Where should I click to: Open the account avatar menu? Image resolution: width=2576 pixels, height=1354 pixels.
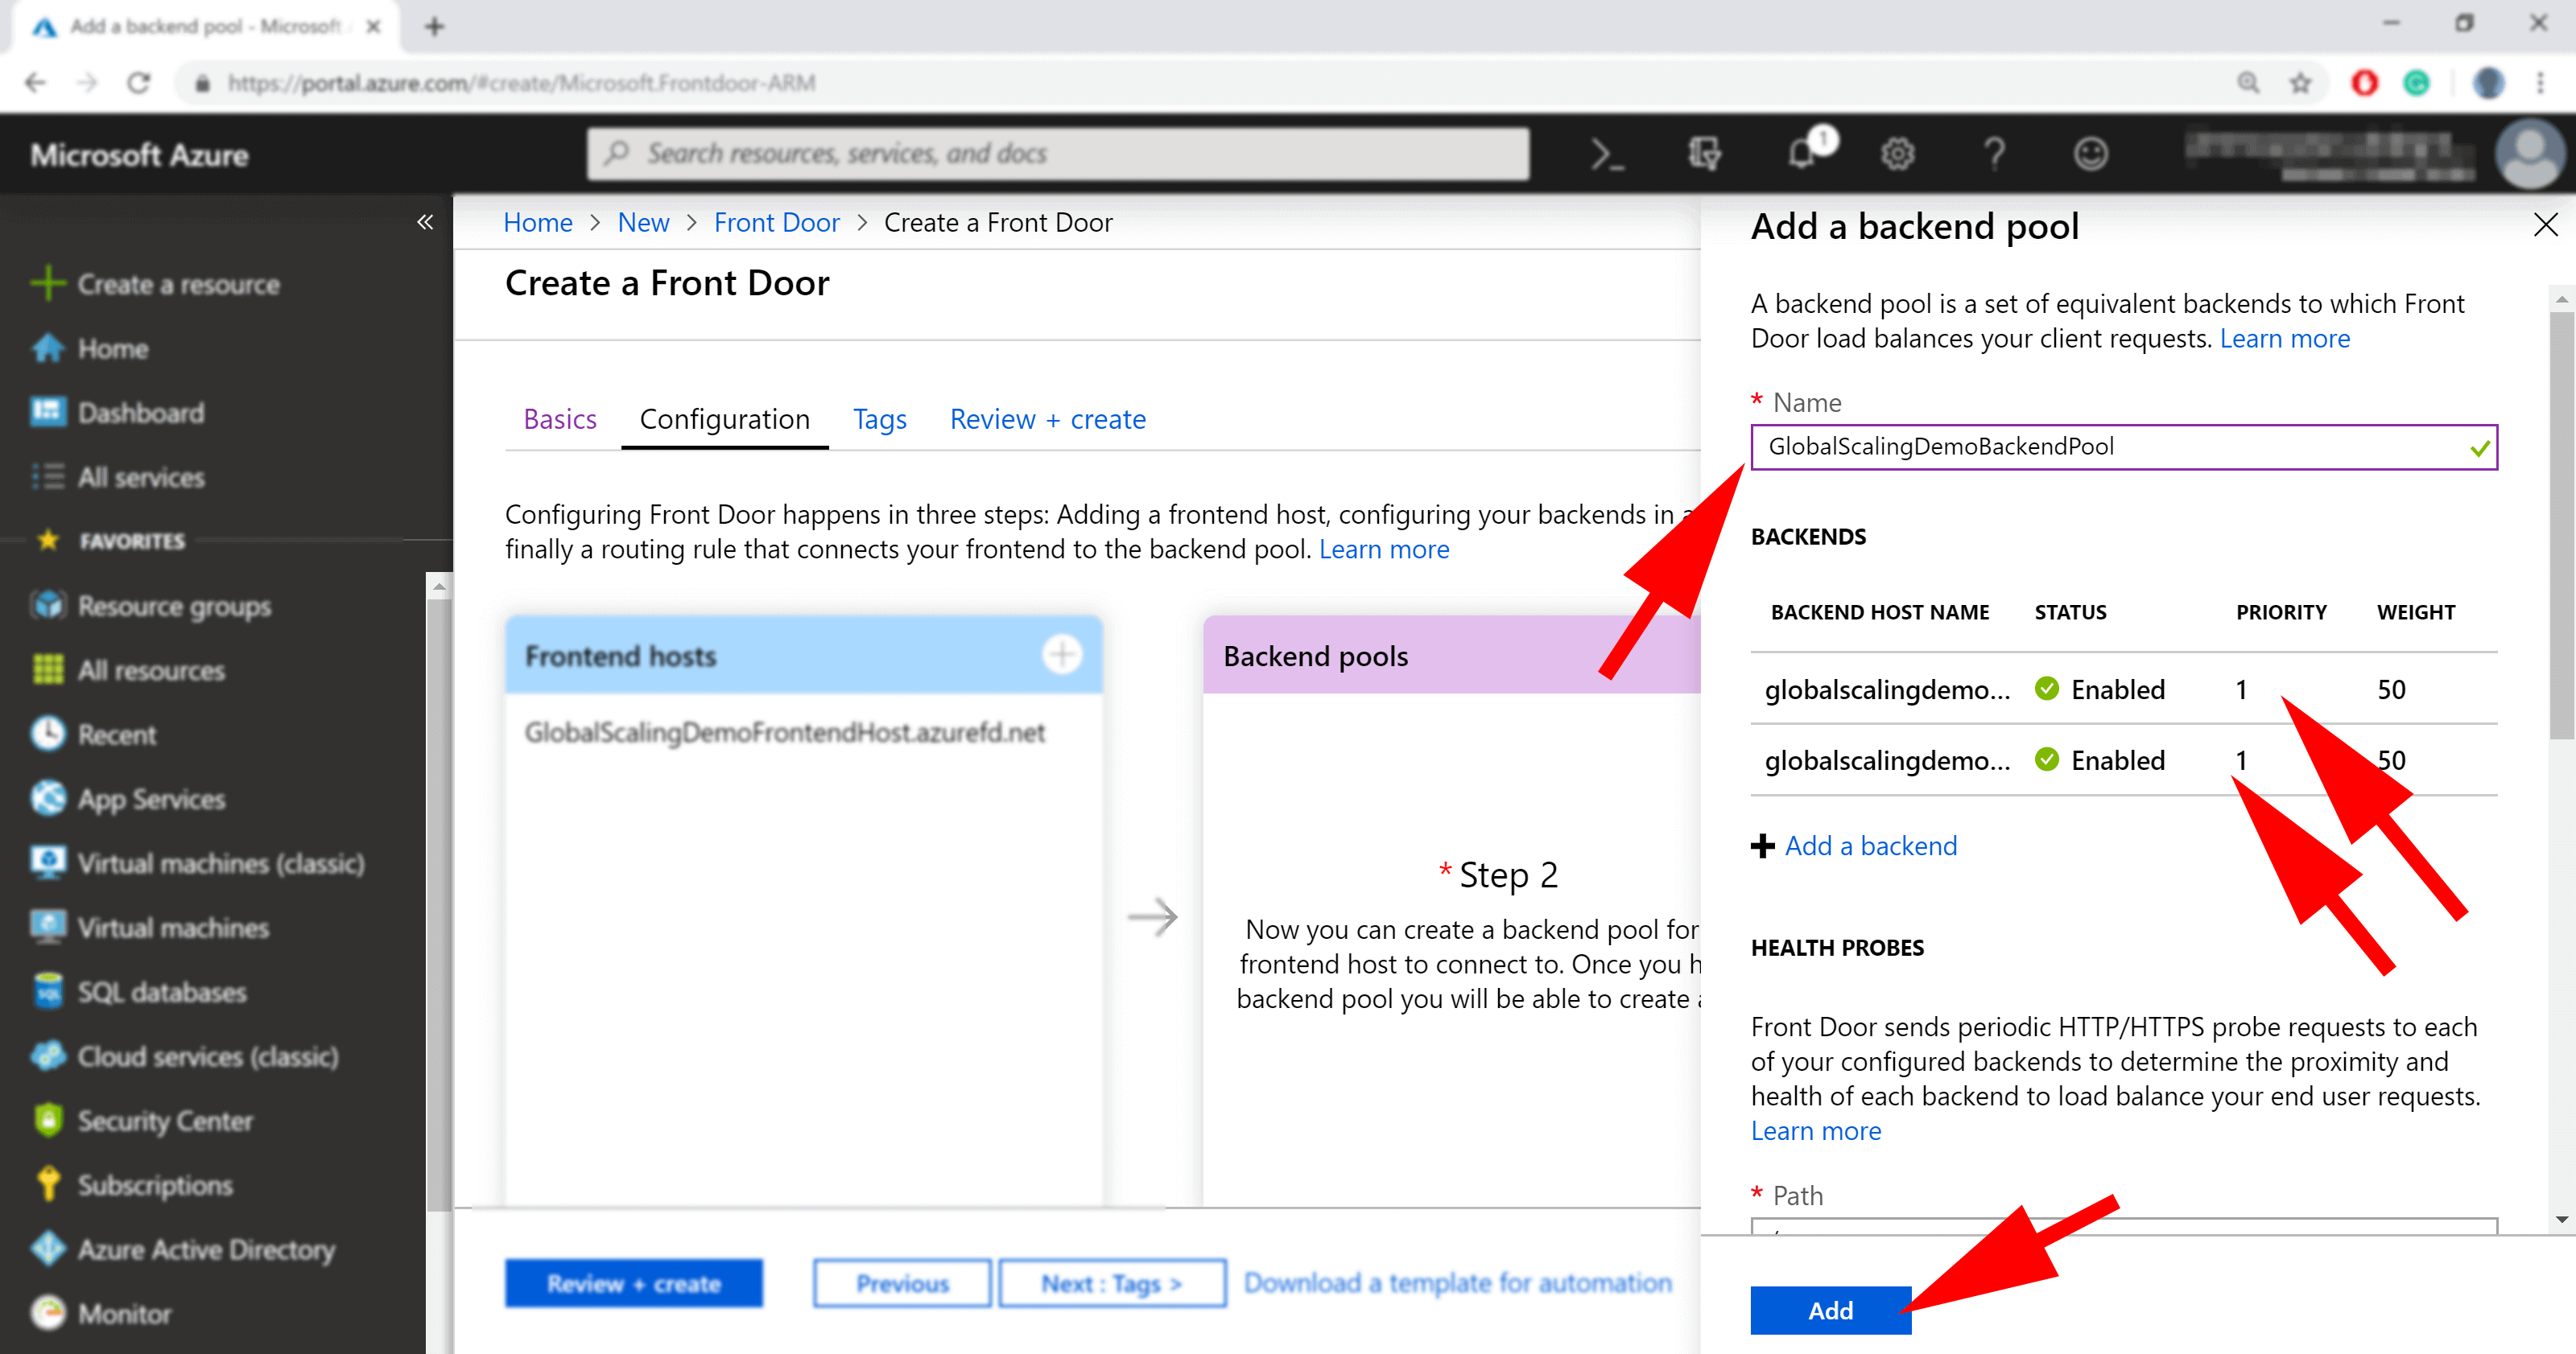pos(2529,154)
